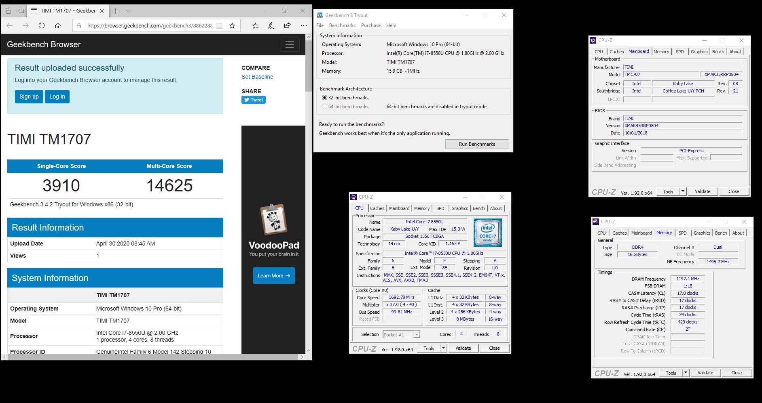Click the Geekbench 3 Tryout title icon
This screenshot has height=403, width=762.
(x=320, y=15)
